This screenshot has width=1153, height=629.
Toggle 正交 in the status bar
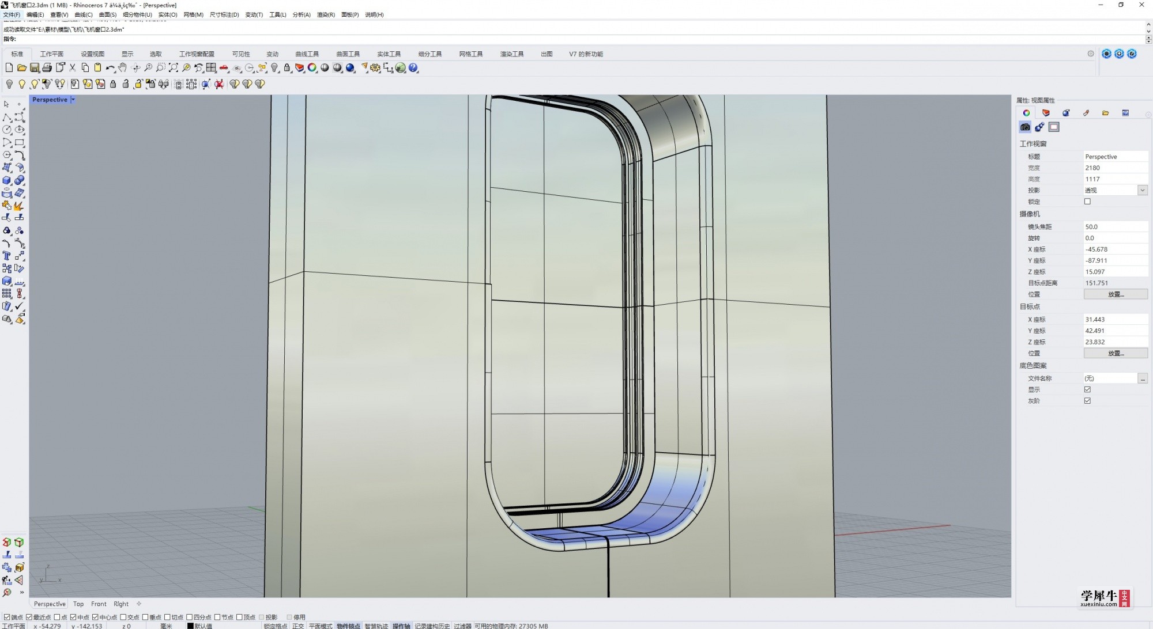298,626
